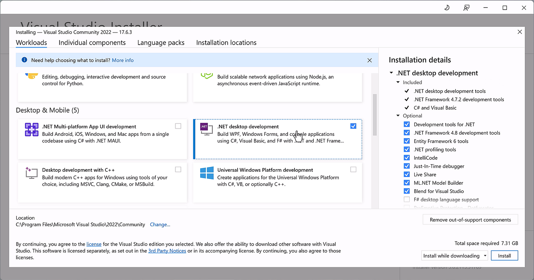
Task: Dismiss the help banner with its X
Action: pyautogui.click(x=369, y=60)
